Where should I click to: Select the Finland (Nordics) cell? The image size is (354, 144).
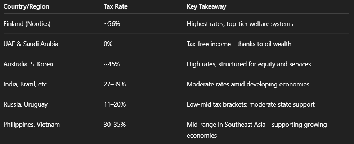coord(27,24)
